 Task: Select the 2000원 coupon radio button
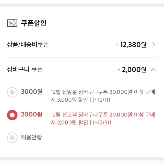click(12, 115)
